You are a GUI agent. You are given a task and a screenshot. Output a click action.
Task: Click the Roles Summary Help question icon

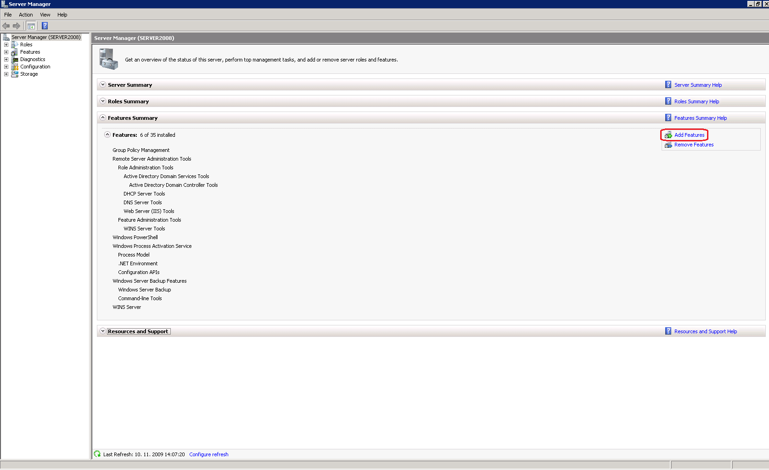coord(668,101)
